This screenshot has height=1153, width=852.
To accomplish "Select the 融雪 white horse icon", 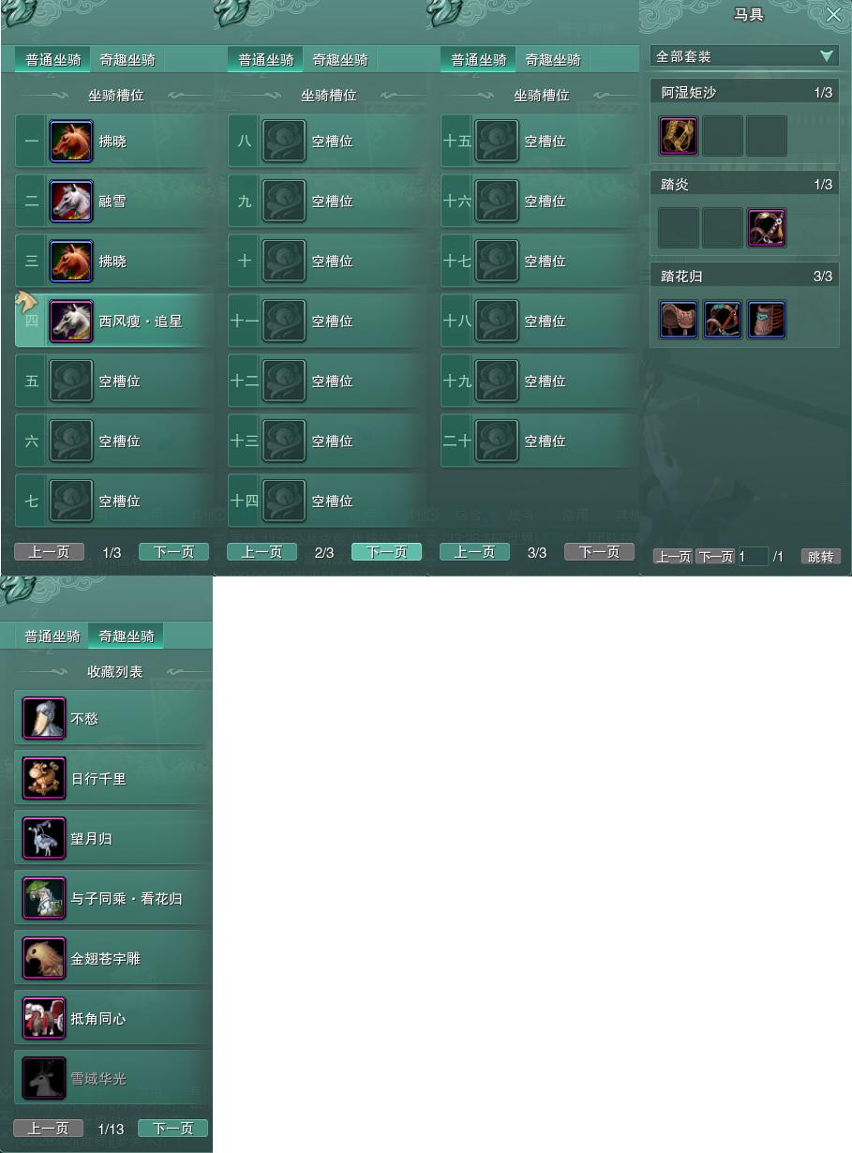I will pos(71,202).
